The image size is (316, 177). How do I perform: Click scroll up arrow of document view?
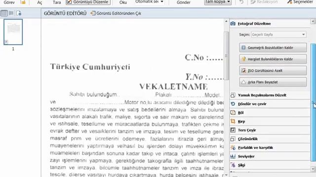tap(226, 21)
